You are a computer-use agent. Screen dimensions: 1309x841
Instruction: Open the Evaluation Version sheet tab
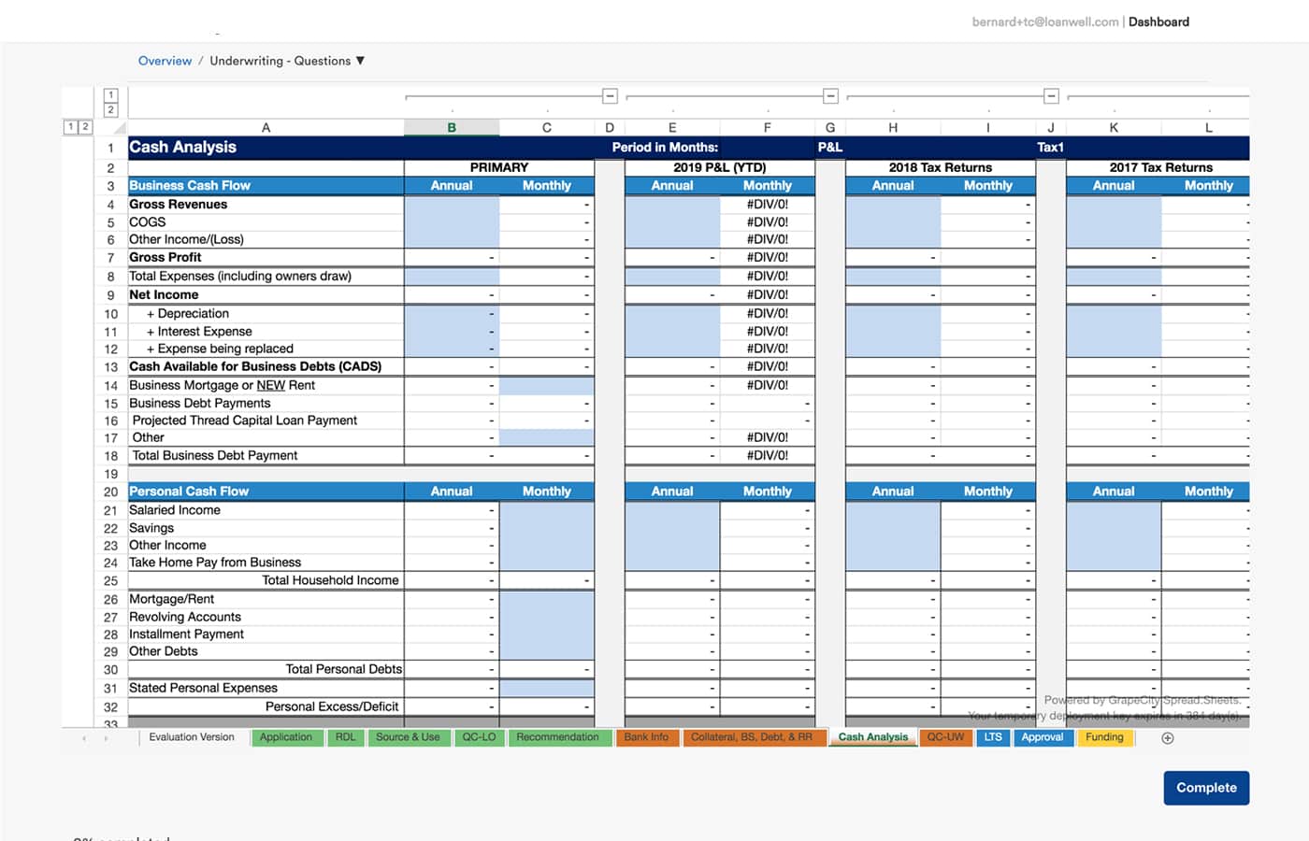pyautogui.click(x=192, y=737)
